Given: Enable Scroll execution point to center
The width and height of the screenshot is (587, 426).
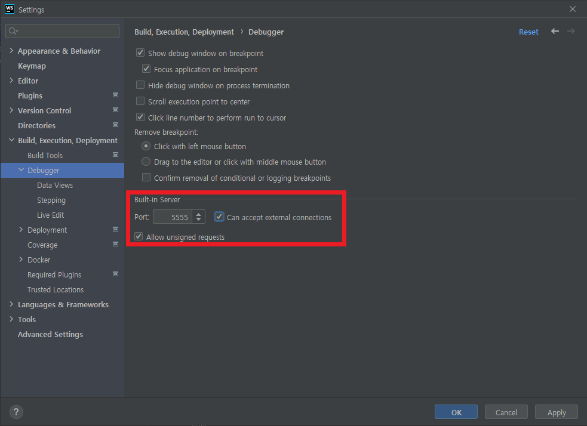Looking at the screenshot, I should (x=140, y=101).
